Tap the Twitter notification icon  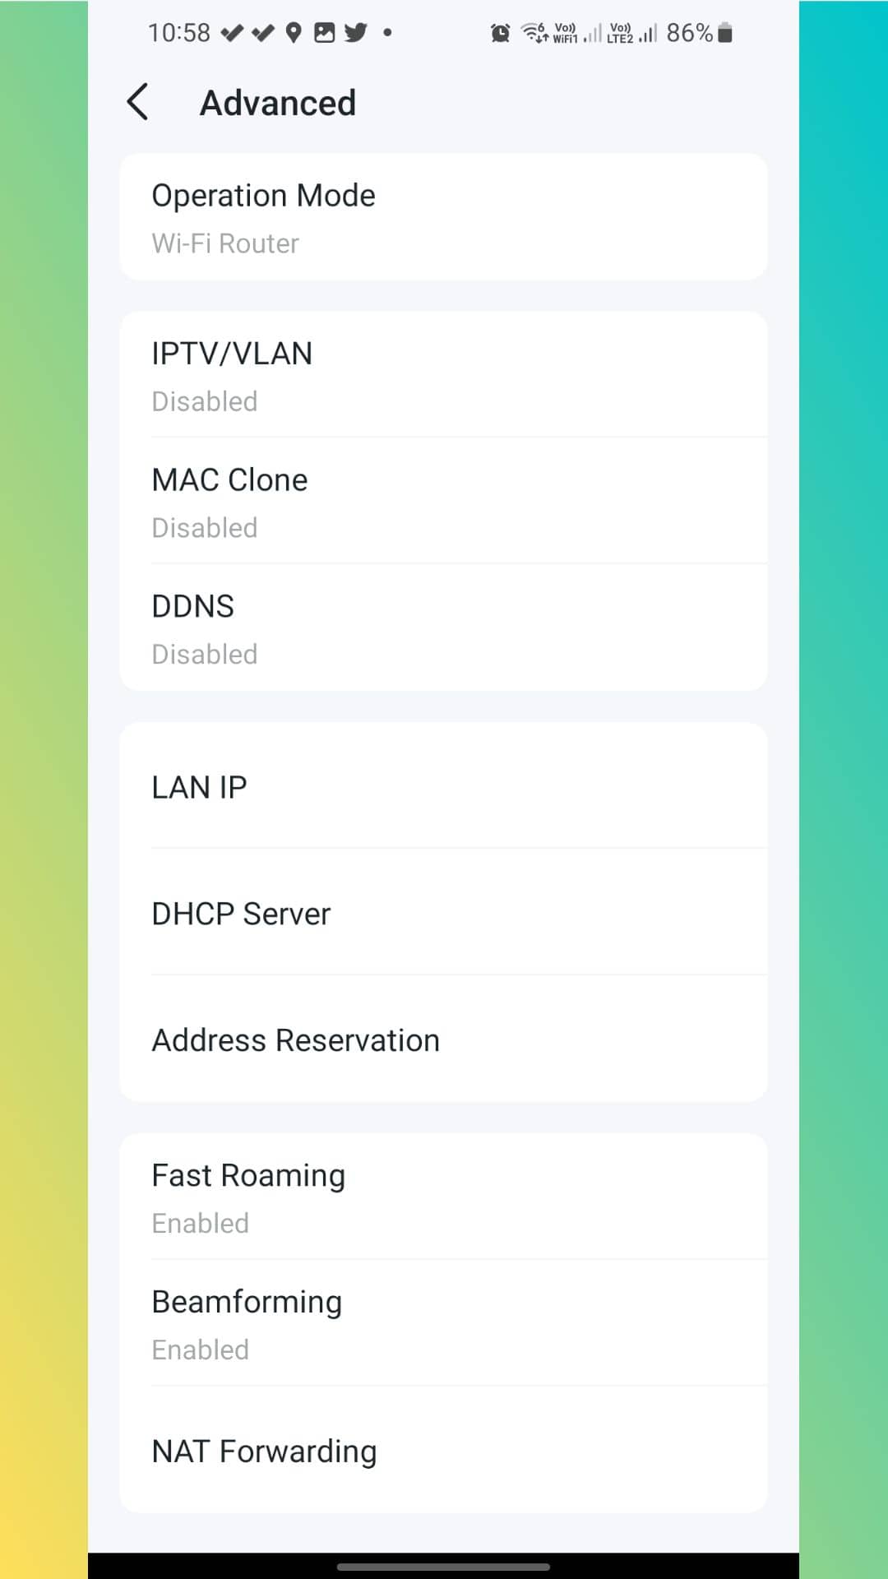pos(355,33)
